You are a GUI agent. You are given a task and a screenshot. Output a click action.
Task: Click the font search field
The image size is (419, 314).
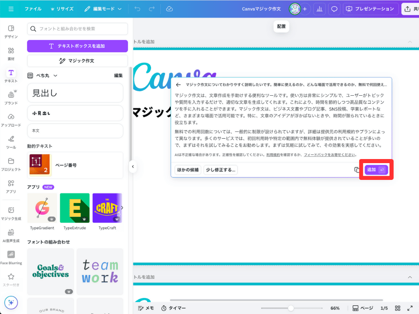(77, 29)
